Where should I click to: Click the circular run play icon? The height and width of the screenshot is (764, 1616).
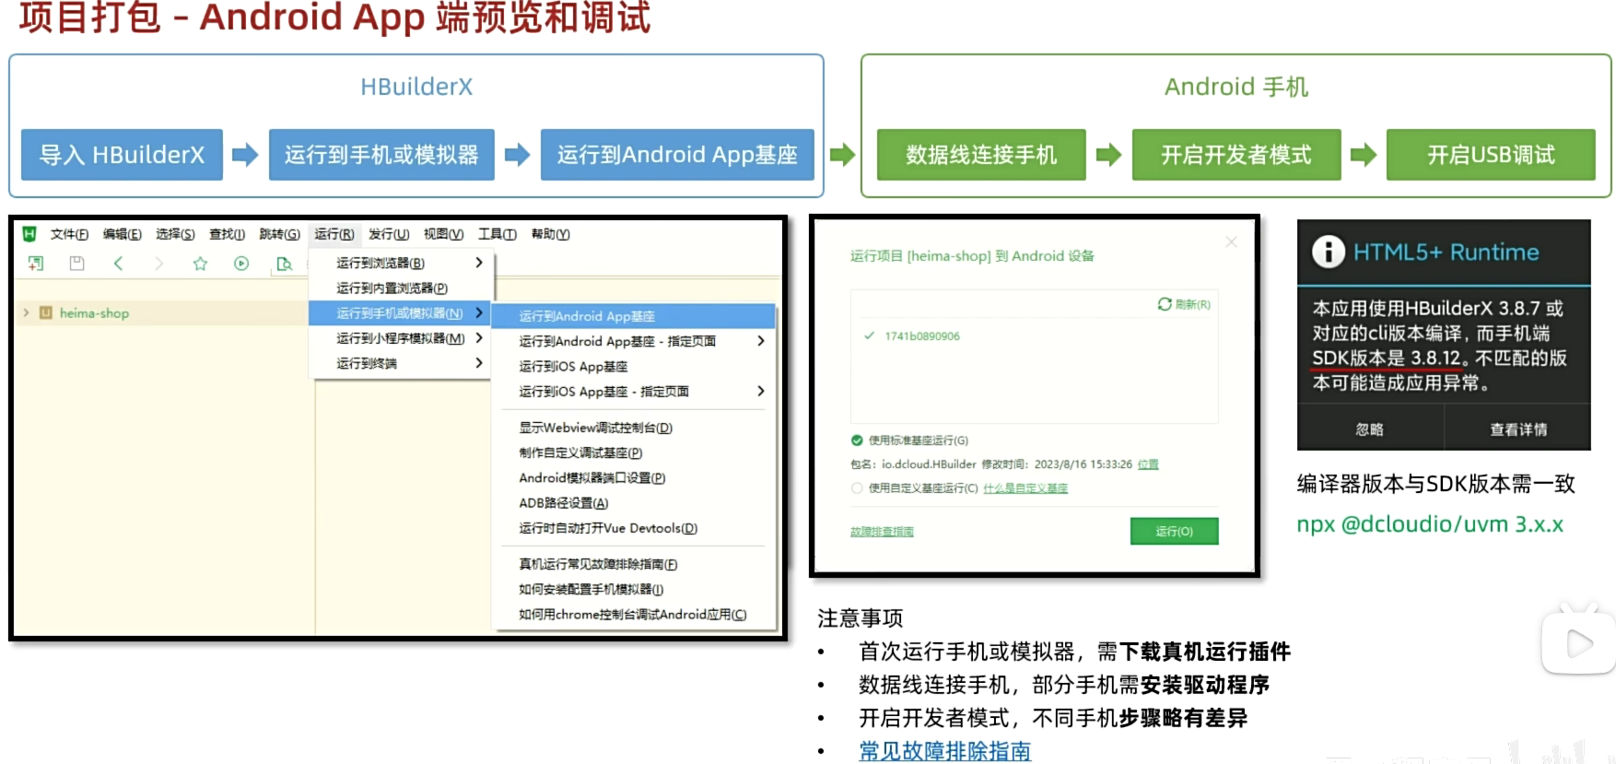pyautogui.click(x=241, y=264)
